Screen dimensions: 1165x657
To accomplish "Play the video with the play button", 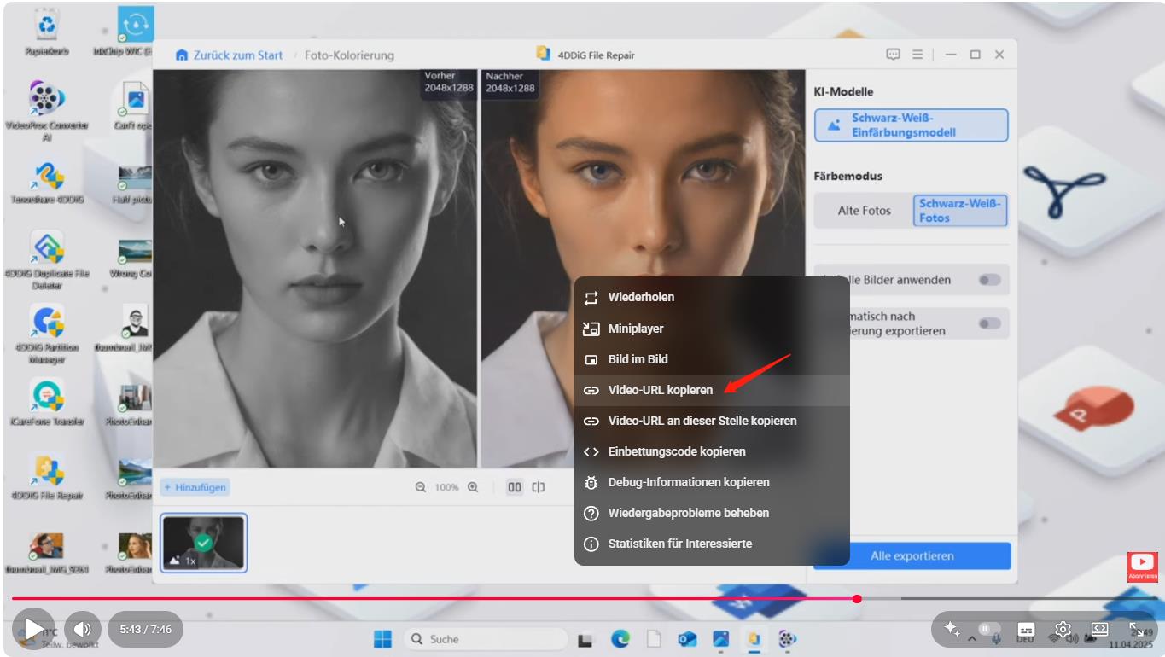I will click(33, 629).
